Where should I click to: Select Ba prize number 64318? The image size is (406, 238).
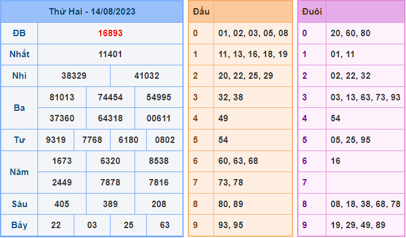click(x=111, y=118)
